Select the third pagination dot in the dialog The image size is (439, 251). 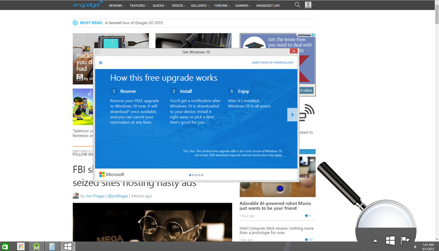[196, 175]
